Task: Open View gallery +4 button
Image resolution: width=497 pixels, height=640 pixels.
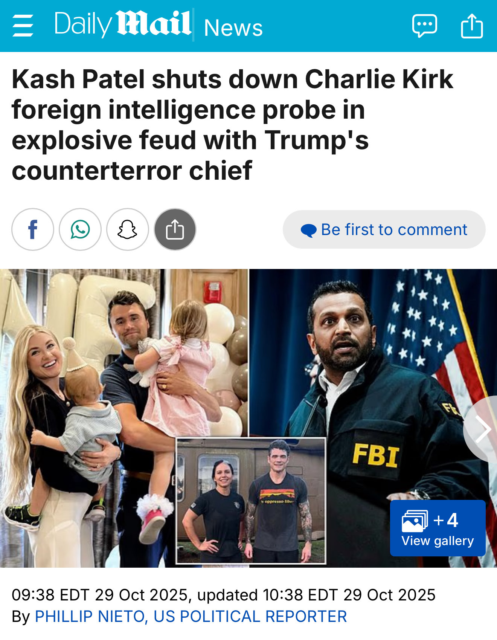Action: 438,528
